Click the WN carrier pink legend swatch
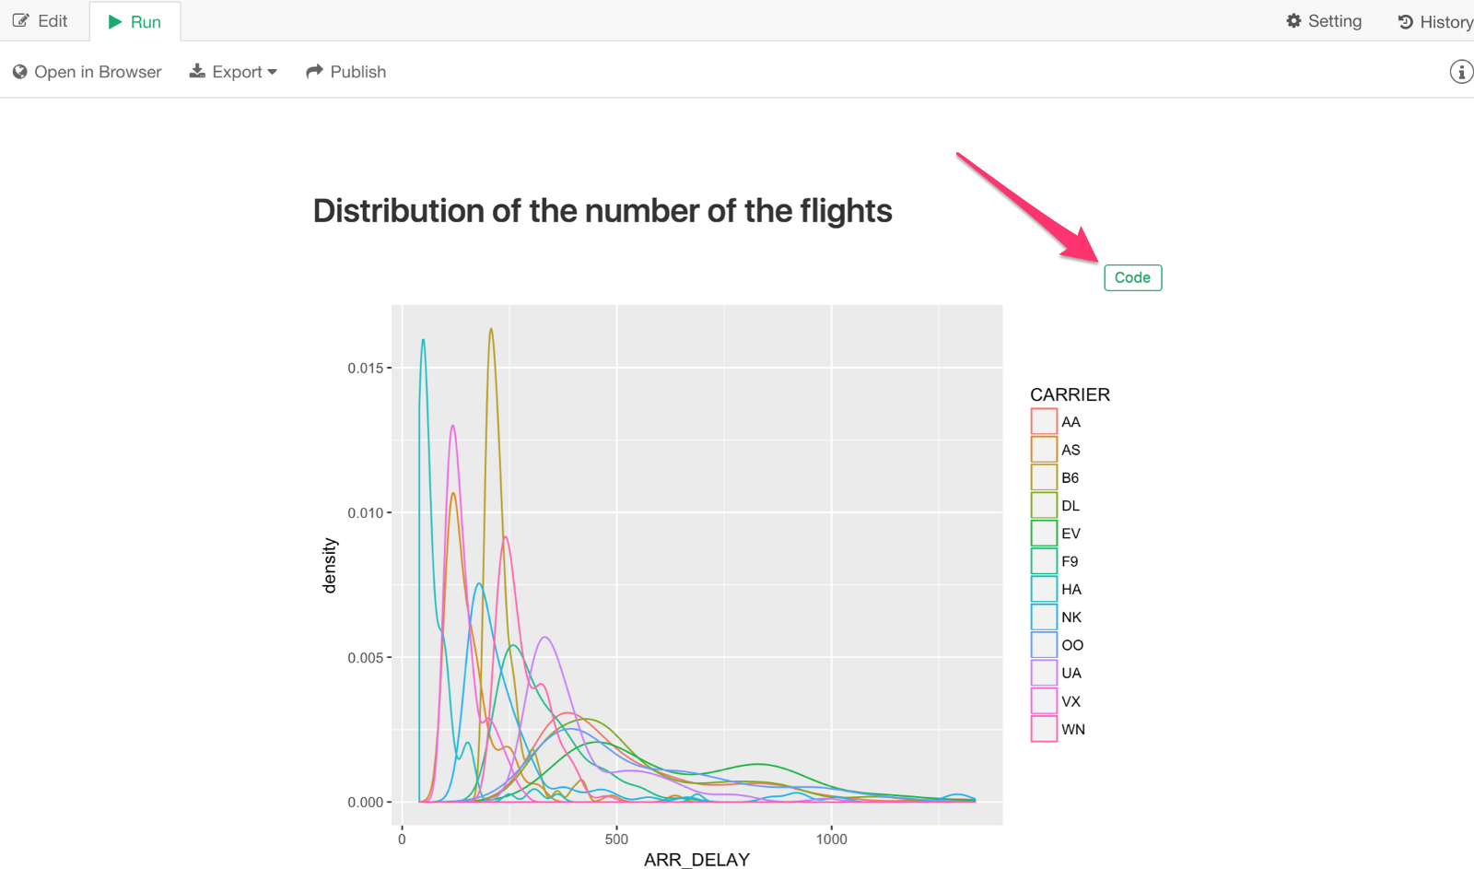This screenshot has width=1474, height=869. pos(1044,729)
